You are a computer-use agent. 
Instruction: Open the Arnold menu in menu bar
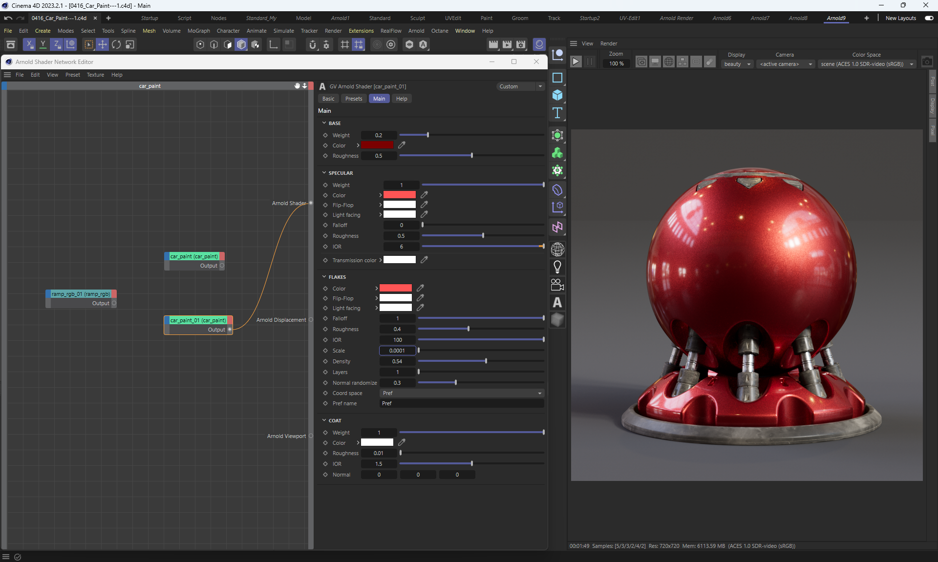pyautogui.click(x=416, y=31)
